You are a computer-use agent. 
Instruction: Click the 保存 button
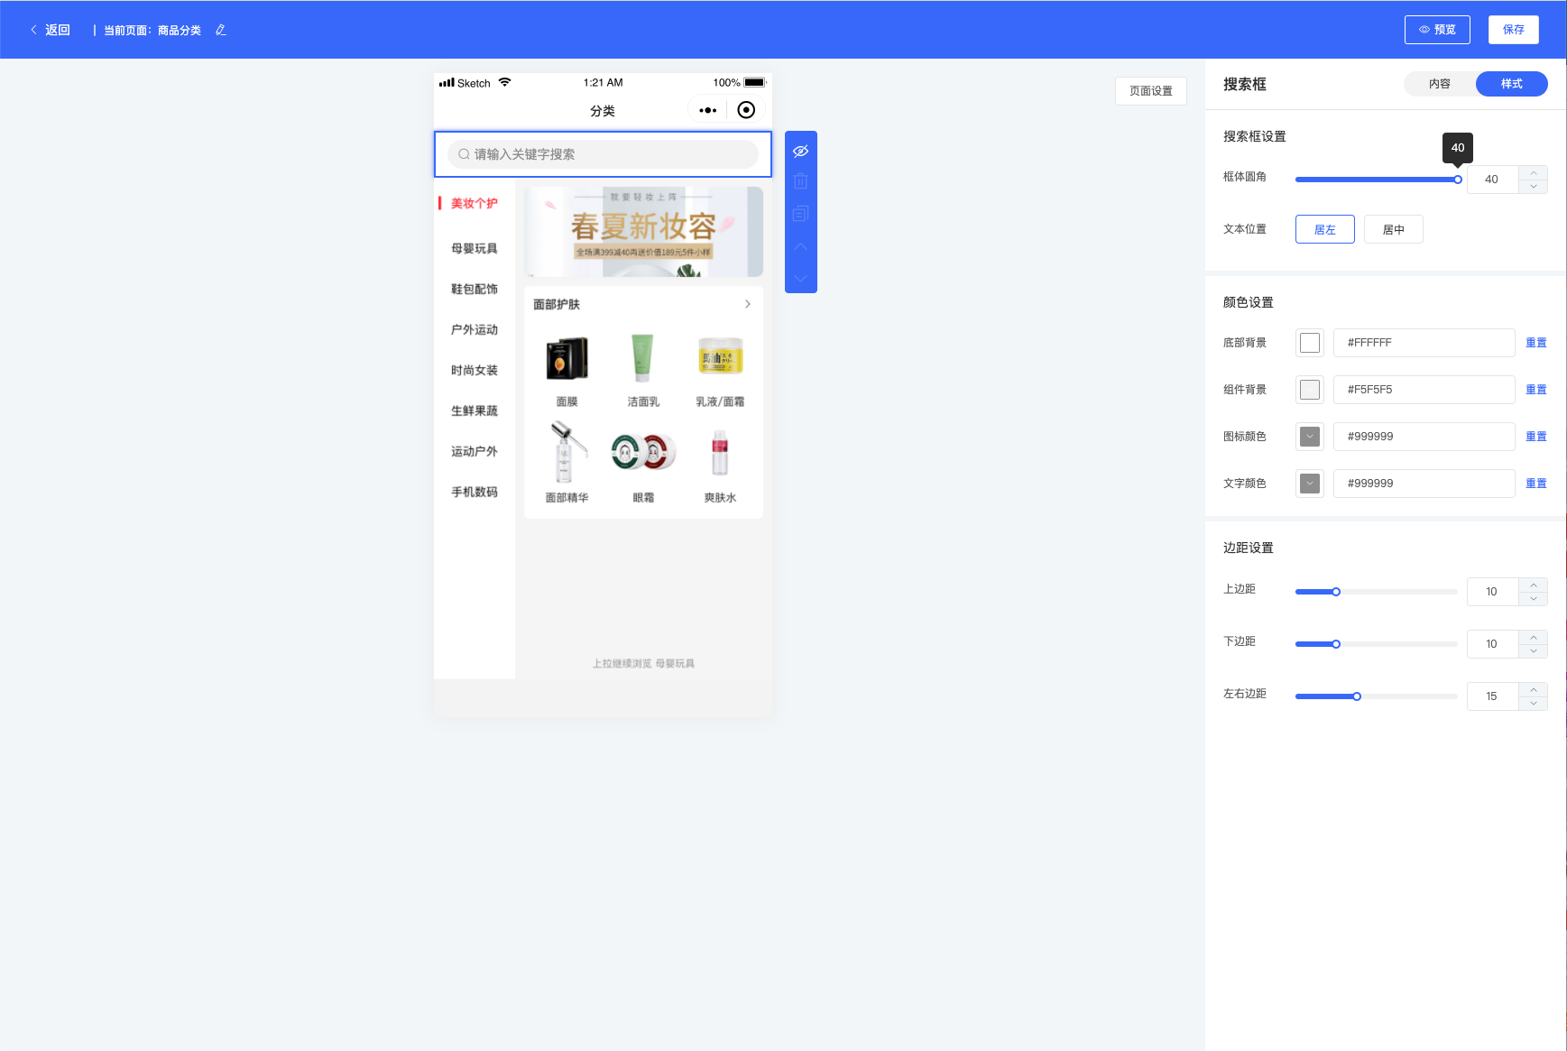(x=1513, y=30)
